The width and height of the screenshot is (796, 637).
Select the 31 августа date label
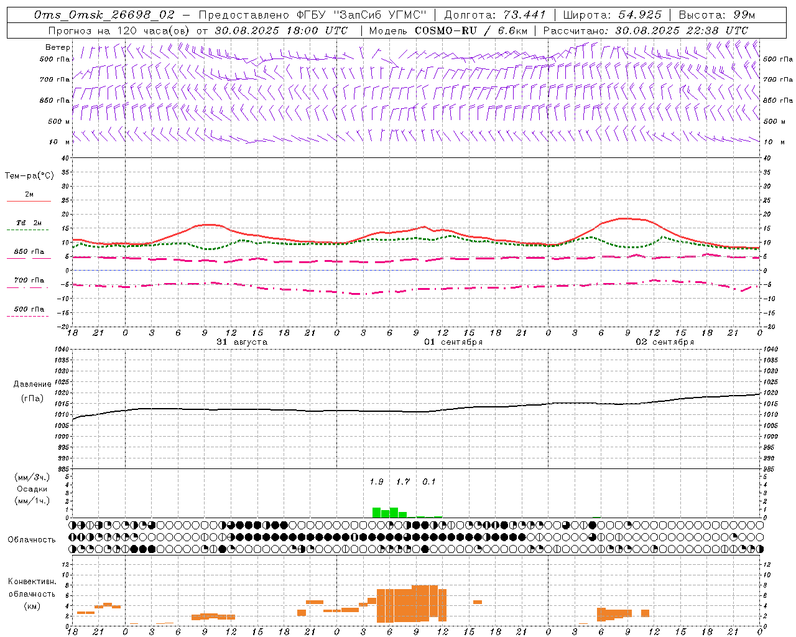coord(242,342)
